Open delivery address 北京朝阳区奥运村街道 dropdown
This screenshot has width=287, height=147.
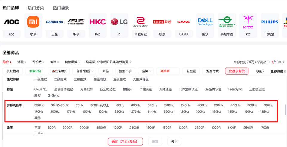114,62
